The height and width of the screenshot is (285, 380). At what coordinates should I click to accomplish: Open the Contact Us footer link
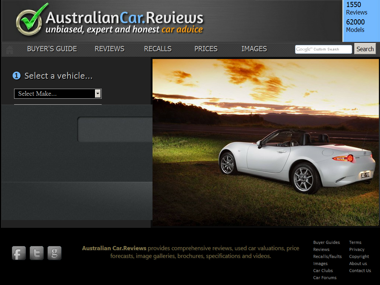click(360, 271)
